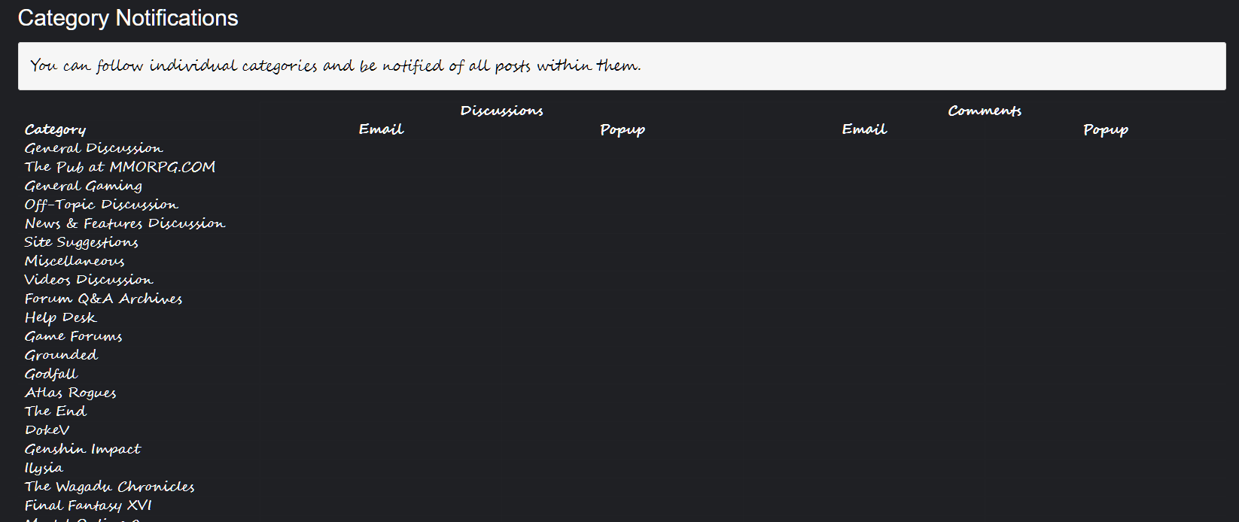The image size is (1239, 522).
Task: Click the Game Forums category
Action: pyautogui.click(x=73, y=336)
